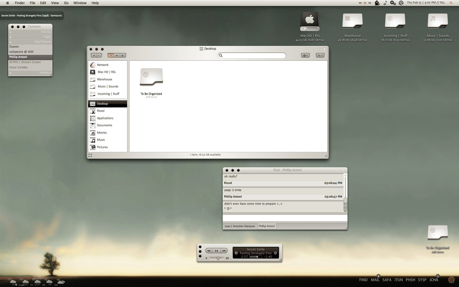Select contact Duyvan in Contacts list
The width and height of the screenshot is (459, 287).
(30, 47)
